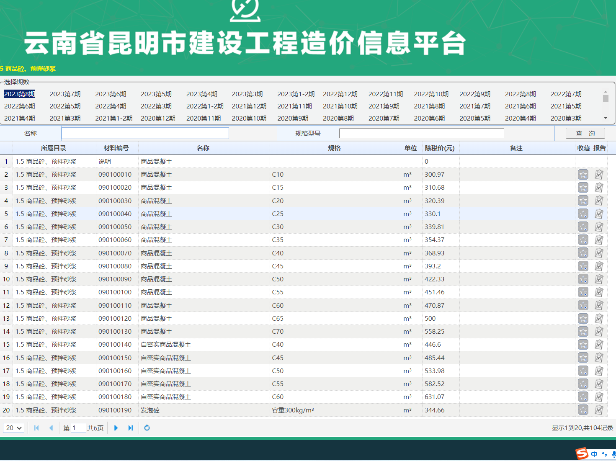Focus the 规格型号 search input
This screenshot has height=461, width=616.
pyautogui.click(x=422, y=133)
